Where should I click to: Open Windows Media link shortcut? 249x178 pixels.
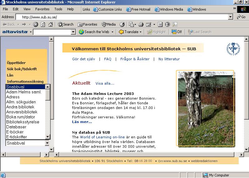(169, 9)
